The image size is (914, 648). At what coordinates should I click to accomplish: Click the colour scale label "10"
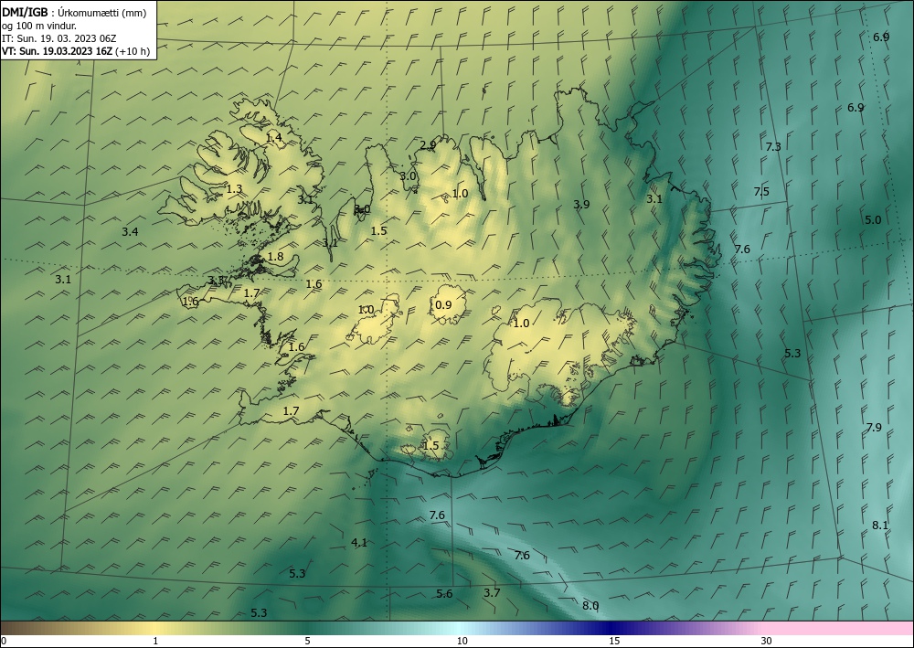pyautogui.click(x=462, y=642)
